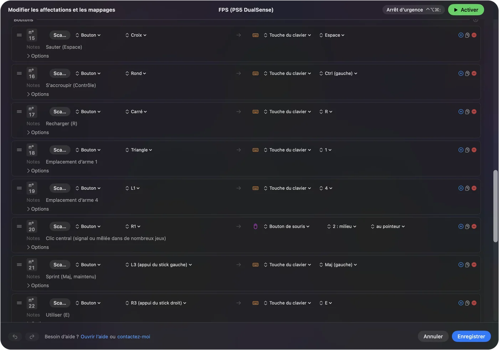Viewport: 499px width, 350px height.
Task: Remove mapping number 22 with red icon
Action: (x=474, y=303)
